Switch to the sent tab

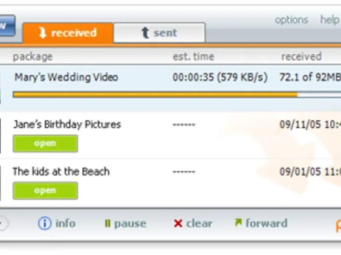click(x=159, y=33)
